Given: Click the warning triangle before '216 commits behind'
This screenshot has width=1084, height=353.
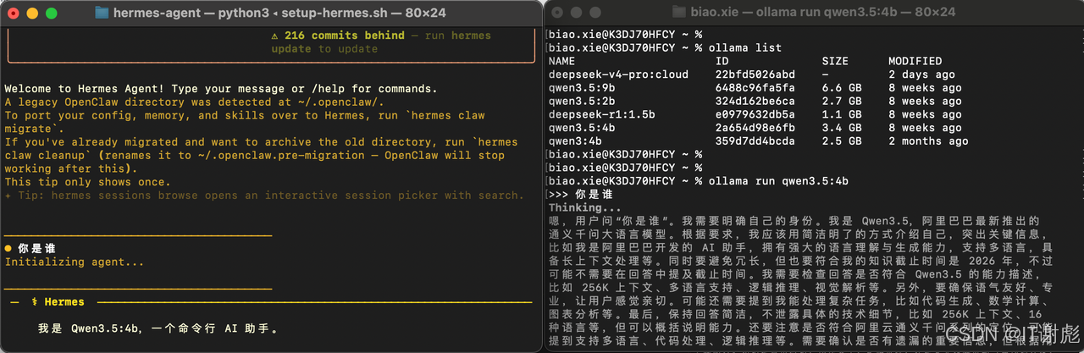Looking at the screenshot, I should click(x=274, y=36).
